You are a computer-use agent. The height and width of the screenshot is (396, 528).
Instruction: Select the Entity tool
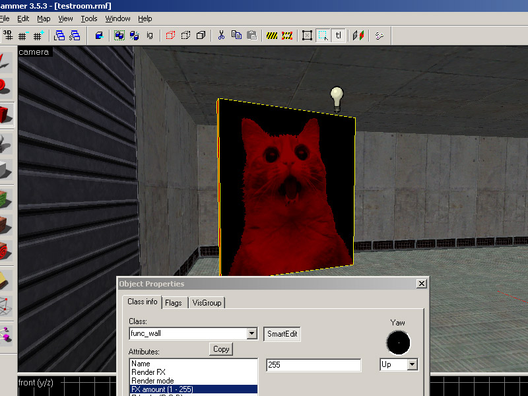point(6,143)
